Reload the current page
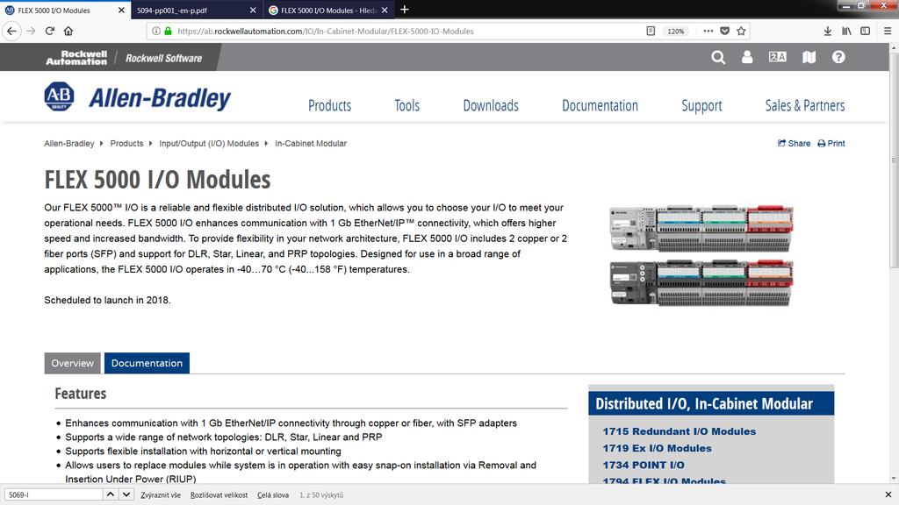This screenshot has width=899, height=505. 50,31
